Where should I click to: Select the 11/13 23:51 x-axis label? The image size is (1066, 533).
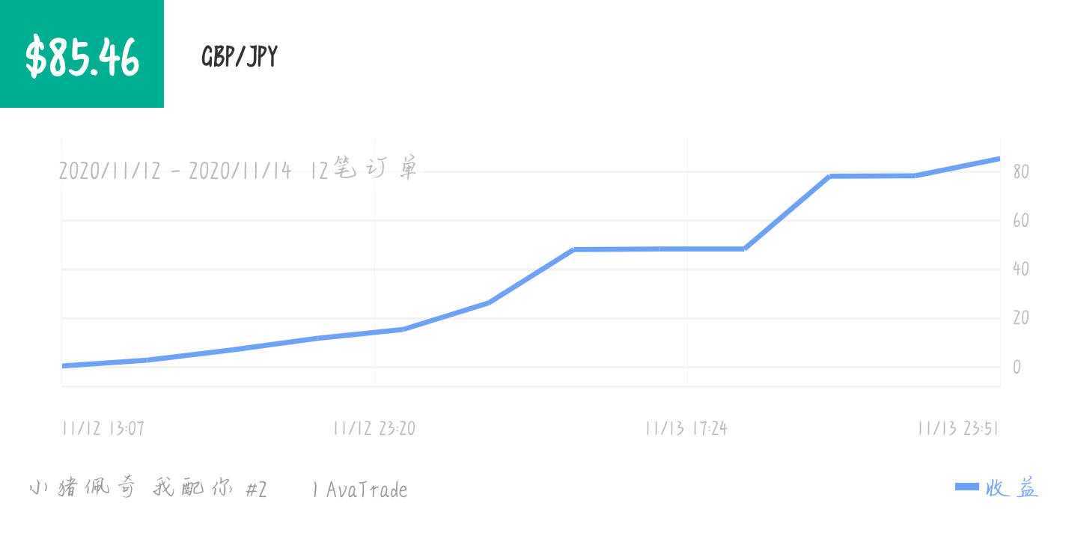click(x=958, y=428)
